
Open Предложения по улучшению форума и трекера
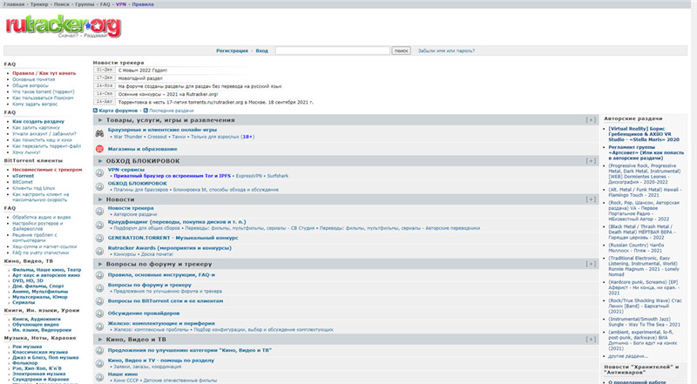click(x=167, y=292)
